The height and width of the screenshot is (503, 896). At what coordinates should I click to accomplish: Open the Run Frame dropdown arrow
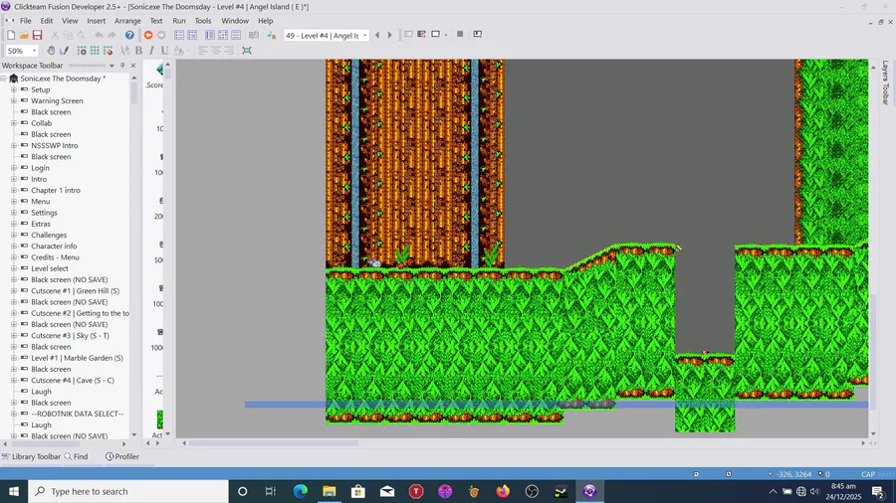tap(446, 36)
